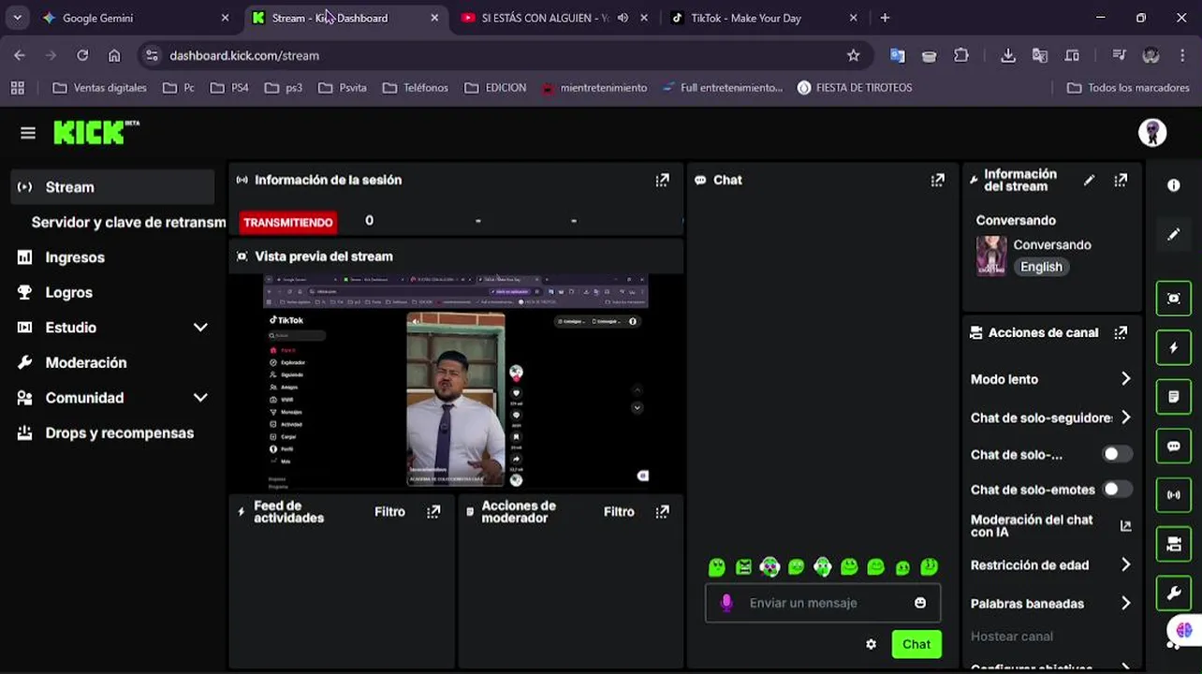Click the stream preview icon in right sidebar
This screenshot has width=1202, height=674.
pyautogui.click(x=1174, y=299)
